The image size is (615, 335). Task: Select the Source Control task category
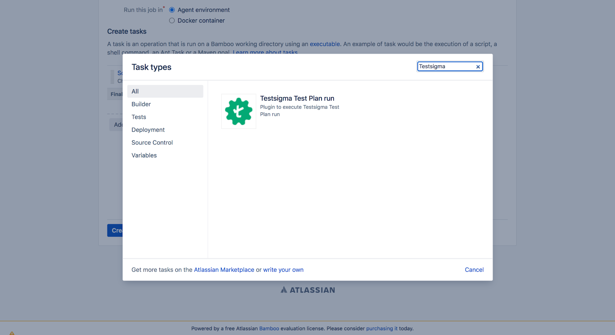(x=165, y=143)
